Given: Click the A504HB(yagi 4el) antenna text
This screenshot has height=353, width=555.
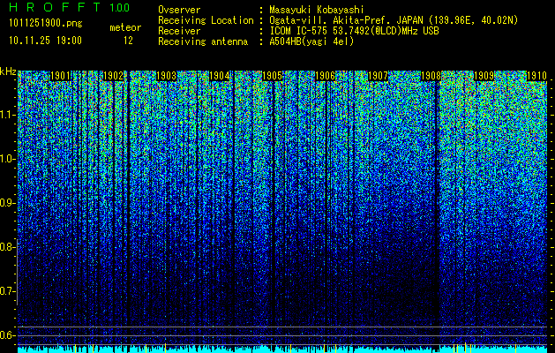Looking at the screenshot, I should (x=311, y=41).
